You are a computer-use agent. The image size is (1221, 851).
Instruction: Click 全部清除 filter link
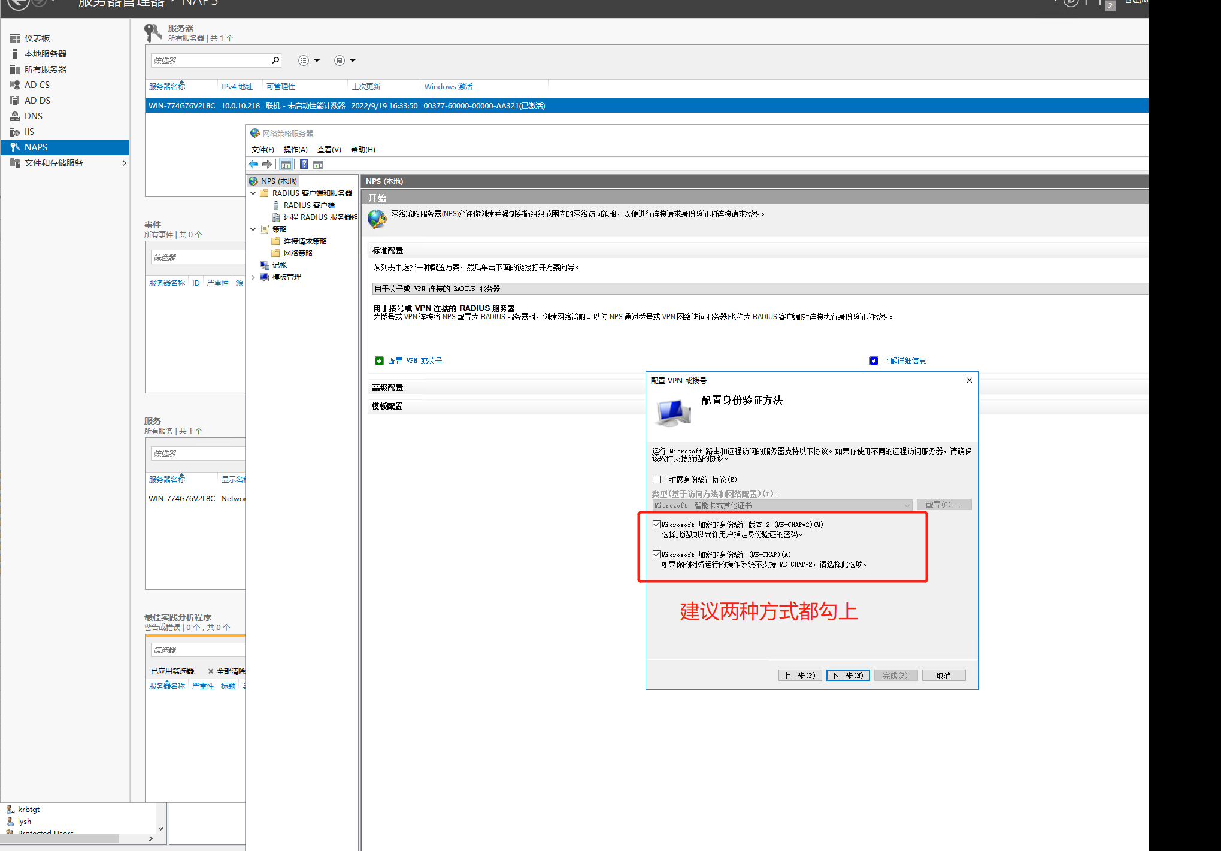[x=231, y=671]
